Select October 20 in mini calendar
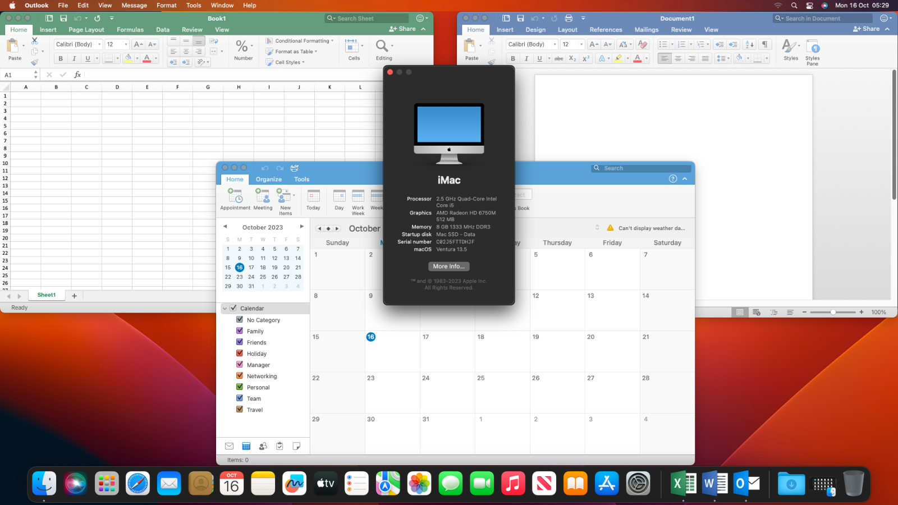 pos(286,268)
